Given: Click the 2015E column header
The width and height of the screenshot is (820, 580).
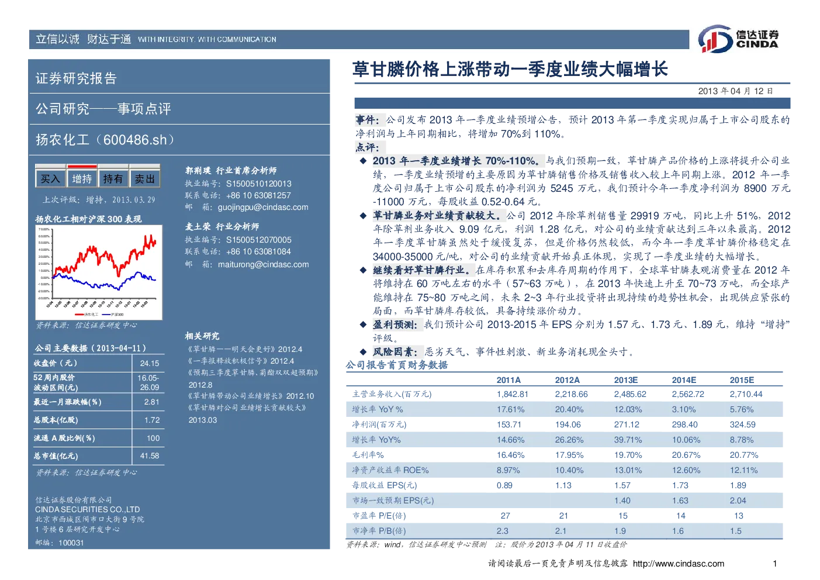Looking at the screenshot, I should pyautogui.click(x=742, y=380).
